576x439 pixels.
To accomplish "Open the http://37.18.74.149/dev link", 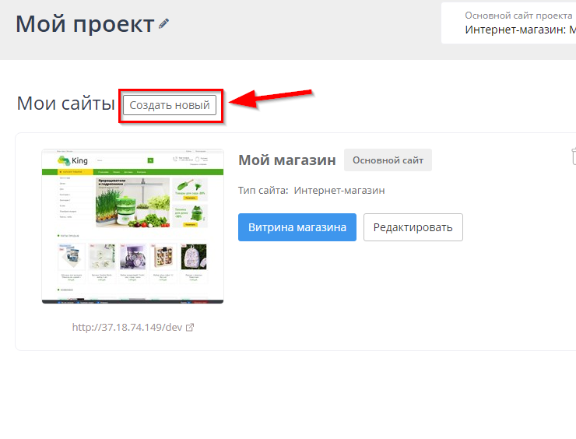I will [x=127, y=327].
